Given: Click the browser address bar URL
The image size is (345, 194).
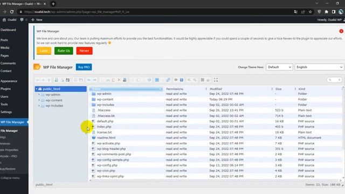Looking at the screenshot, I should pyautogui.click(x=77, y=12).
